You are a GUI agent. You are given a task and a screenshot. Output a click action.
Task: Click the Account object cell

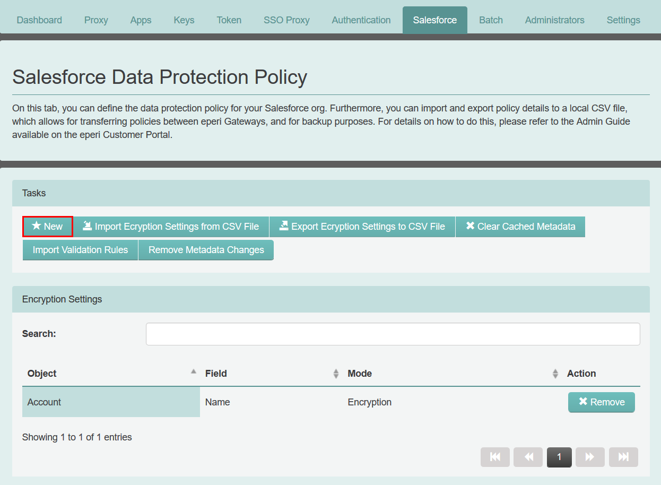[111, 402]
